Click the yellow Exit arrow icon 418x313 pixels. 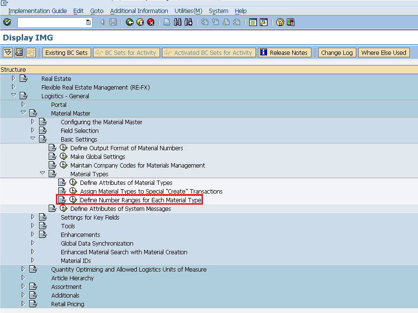[x=140, y=22]
